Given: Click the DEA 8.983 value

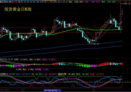Looking at the screenshot, I should pyautogui.click(x=35, y=60).
